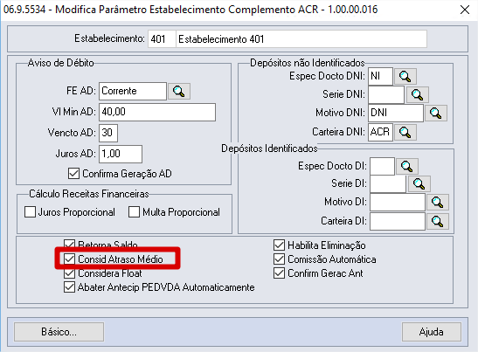
Task: Uncheck Abater Antecip PEDVDA Automaticamente
Action: click(70, 287)
